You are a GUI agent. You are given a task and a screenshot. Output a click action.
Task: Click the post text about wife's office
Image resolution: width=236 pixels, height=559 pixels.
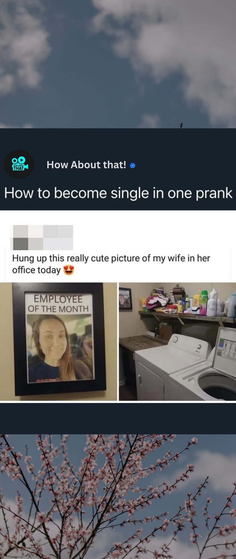coord(111,264)
